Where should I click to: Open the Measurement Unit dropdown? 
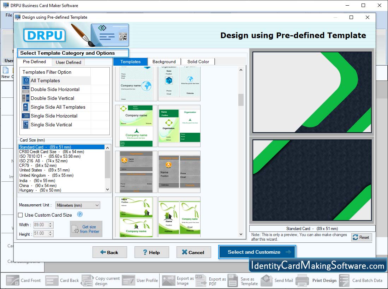point(78,205)
